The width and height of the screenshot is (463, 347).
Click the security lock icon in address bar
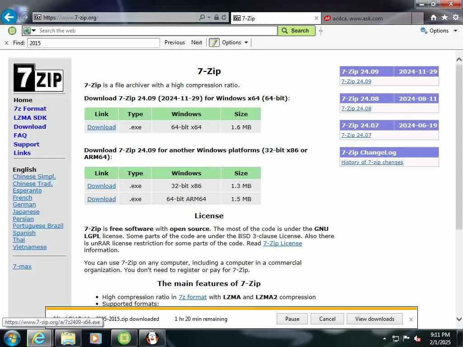(217, 18)
